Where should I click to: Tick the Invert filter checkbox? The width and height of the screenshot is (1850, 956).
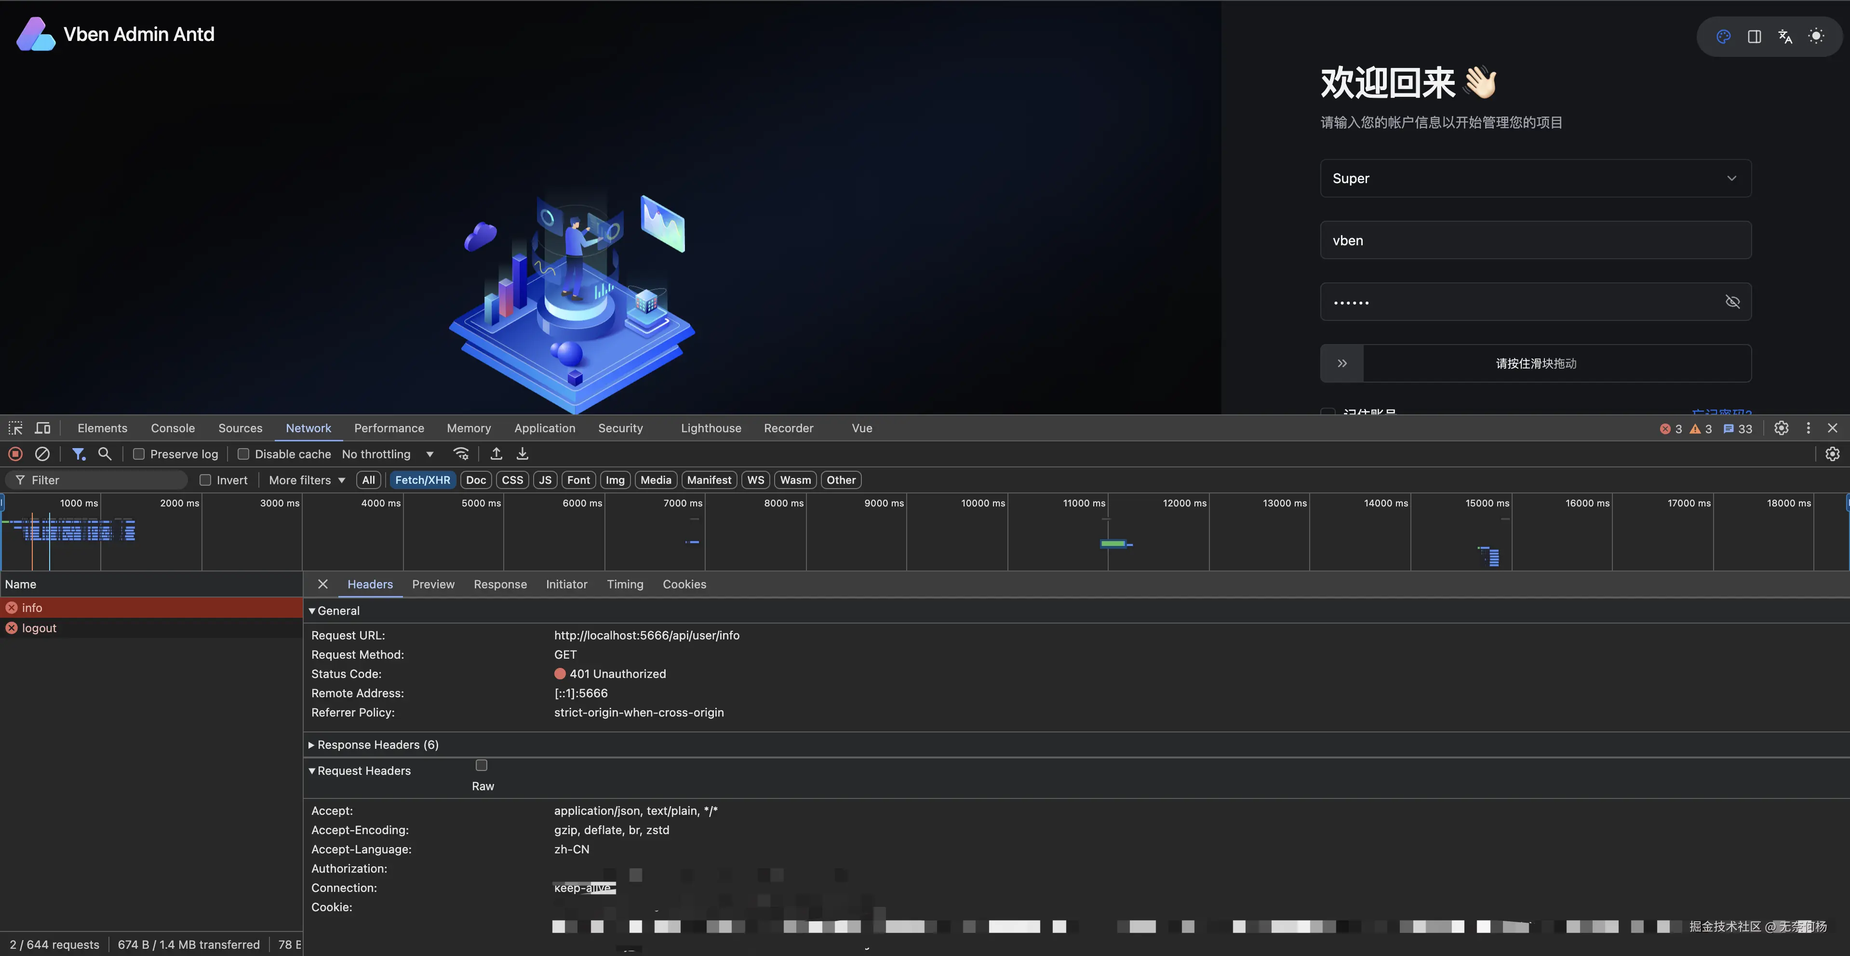pos(205,480)
